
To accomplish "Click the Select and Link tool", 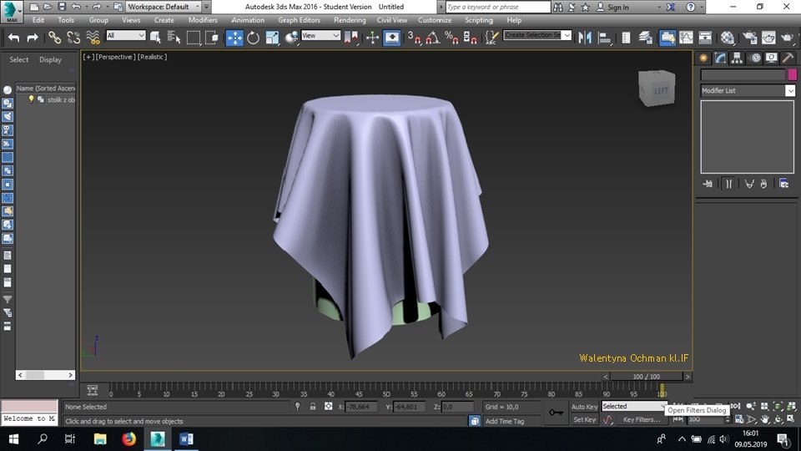I will click(x=54, y=38).
